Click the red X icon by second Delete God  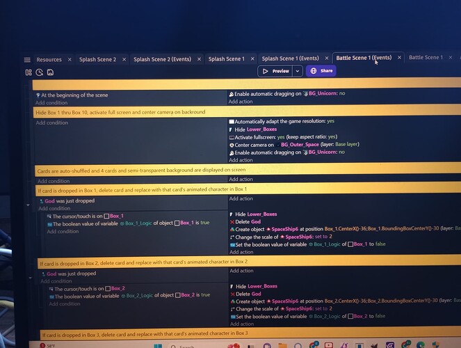233,294
